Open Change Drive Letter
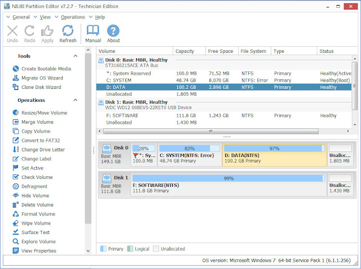The height and width of the screenshot is (269, 361). pos(39,150)
